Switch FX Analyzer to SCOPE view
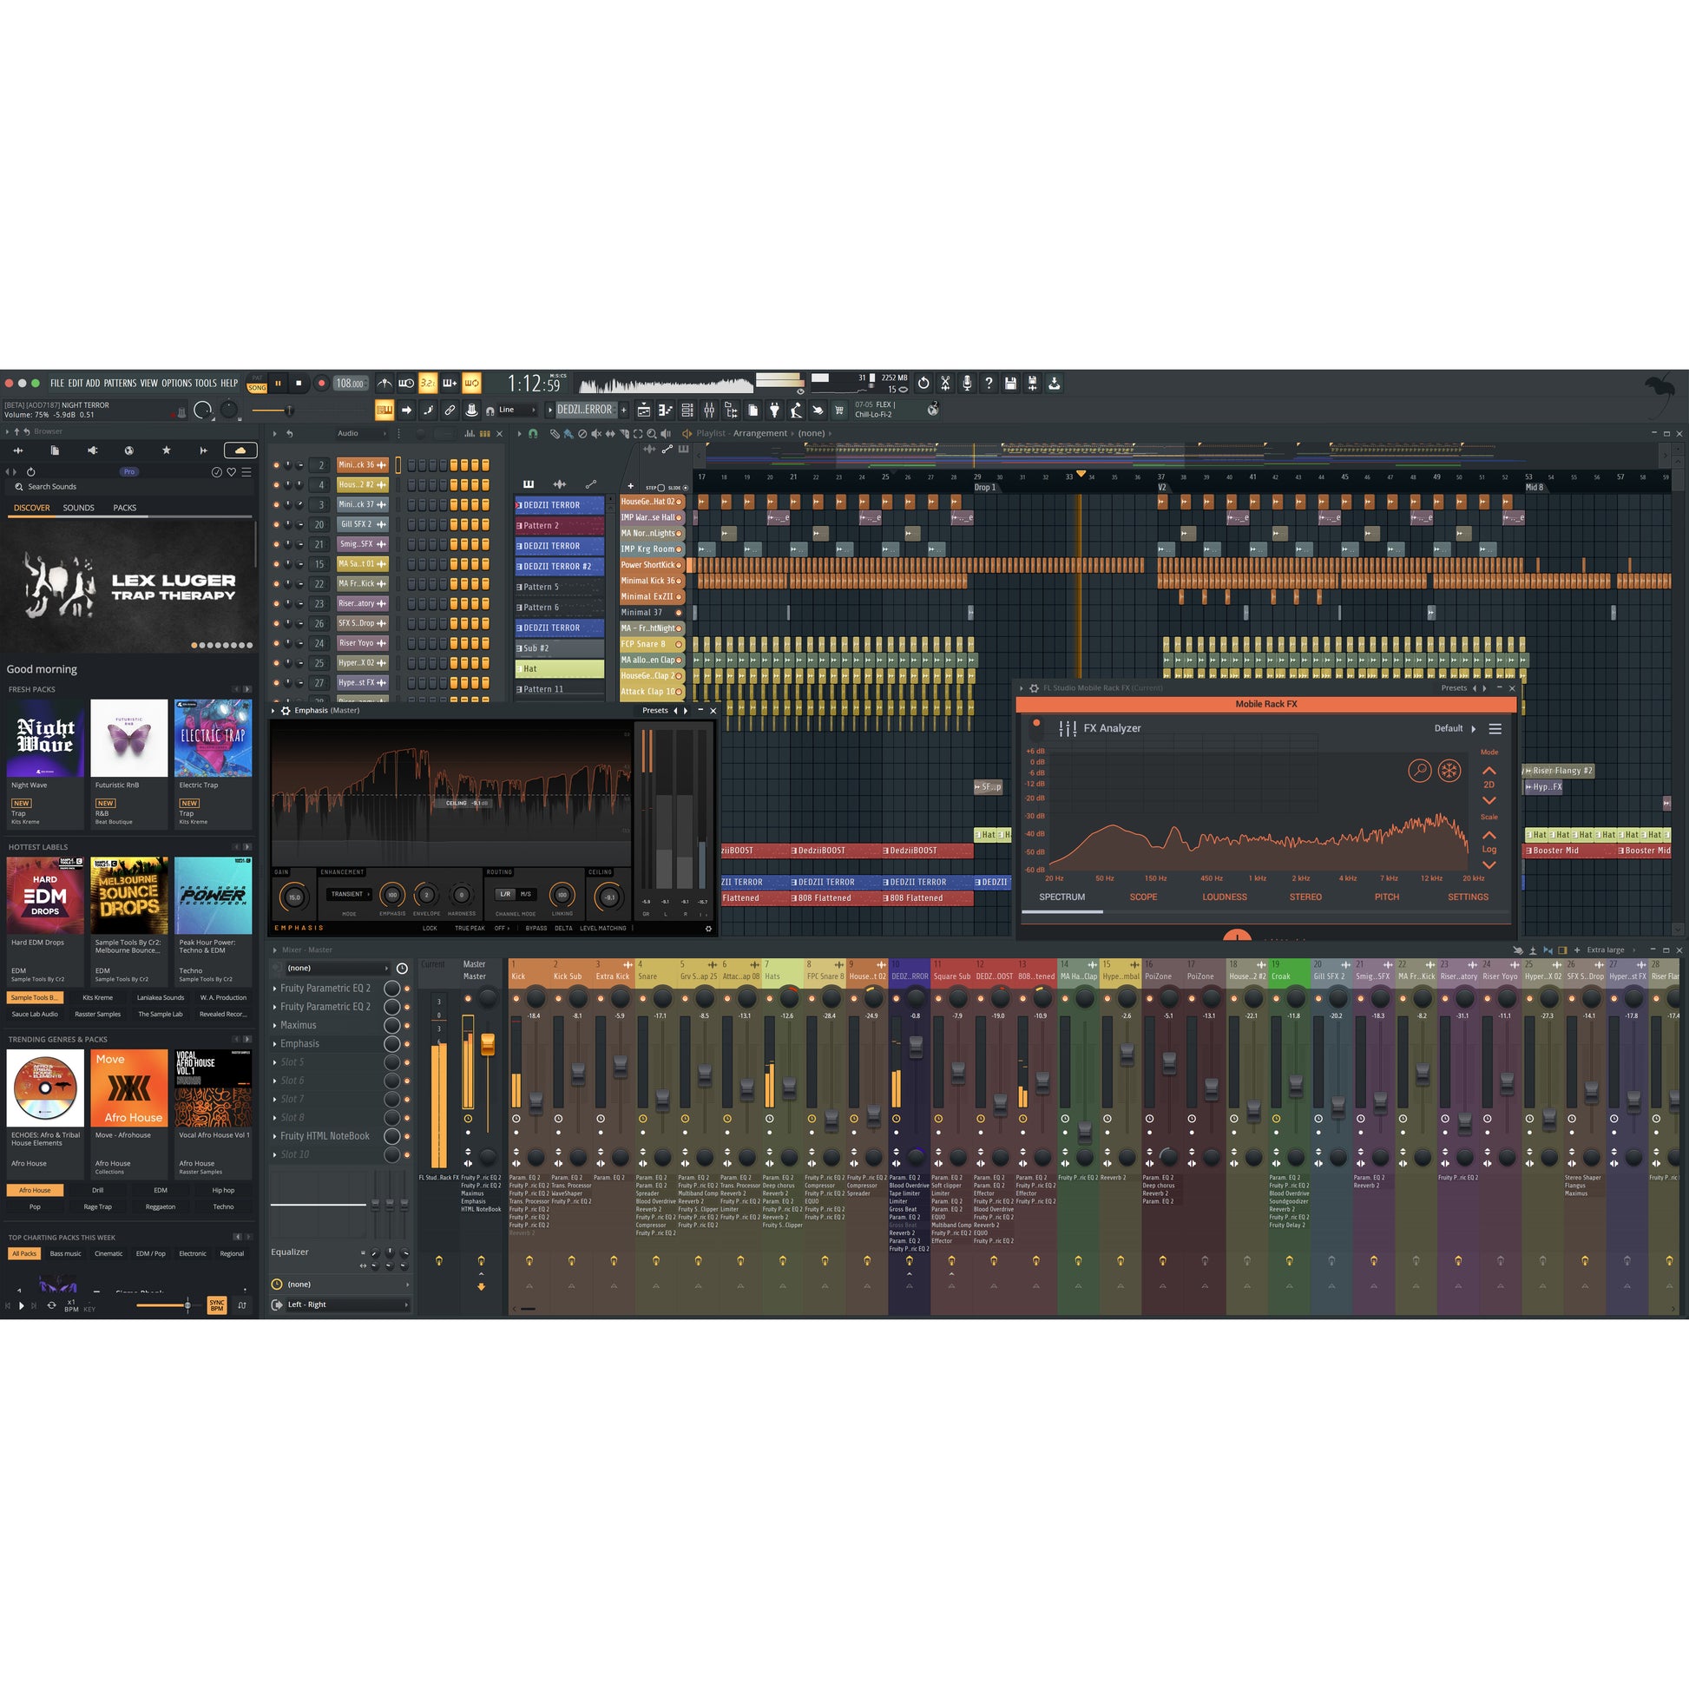This screenshot has height=1689, width=1689. pyautogui.click(x=1143, y=896)
